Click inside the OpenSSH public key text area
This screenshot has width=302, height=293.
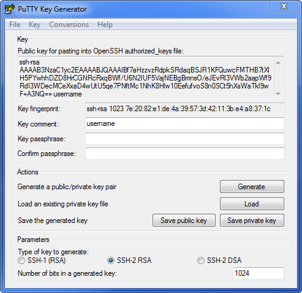point(146,78)
